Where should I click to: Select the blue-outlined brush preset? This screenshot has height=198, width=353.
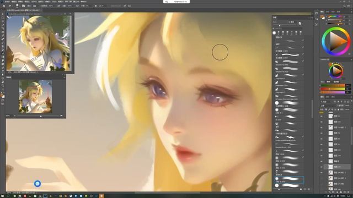290,179
